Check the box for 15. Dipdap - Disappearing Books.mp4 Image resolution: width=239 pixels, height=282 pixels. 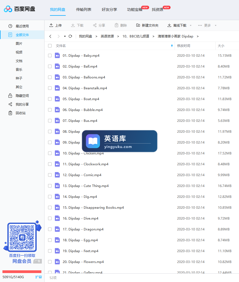coord(50,207)
